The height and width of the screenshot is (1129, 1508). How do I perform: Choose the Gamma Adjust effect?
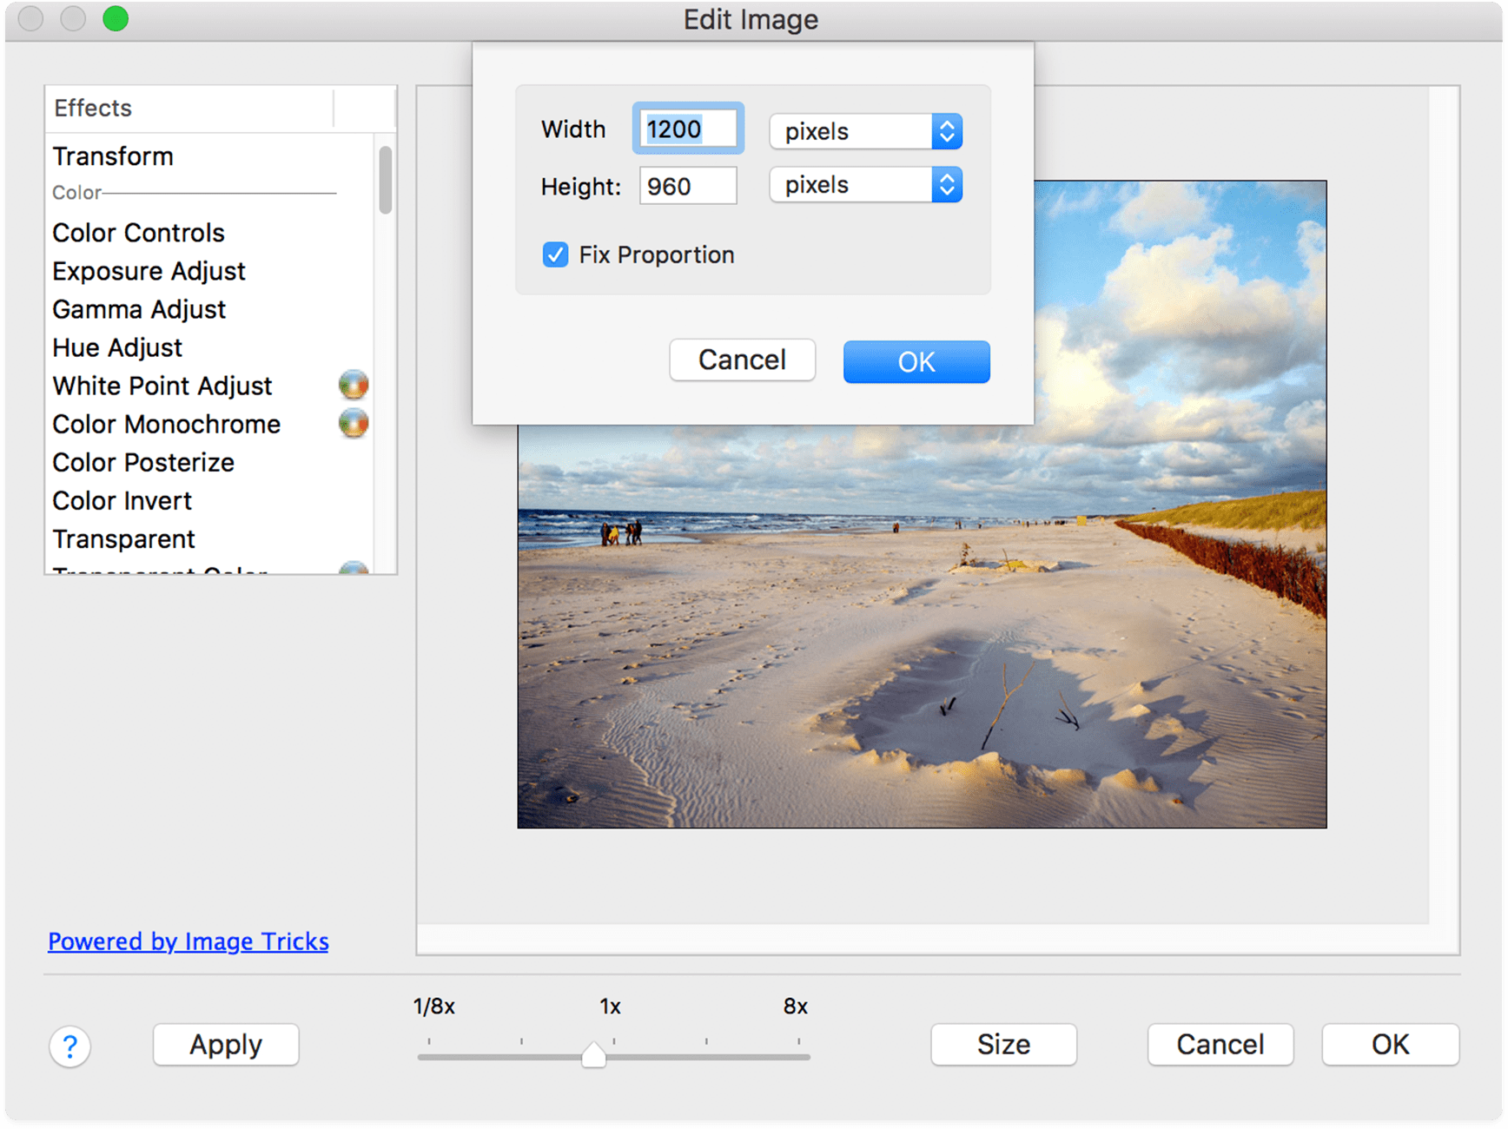[138, 308]
